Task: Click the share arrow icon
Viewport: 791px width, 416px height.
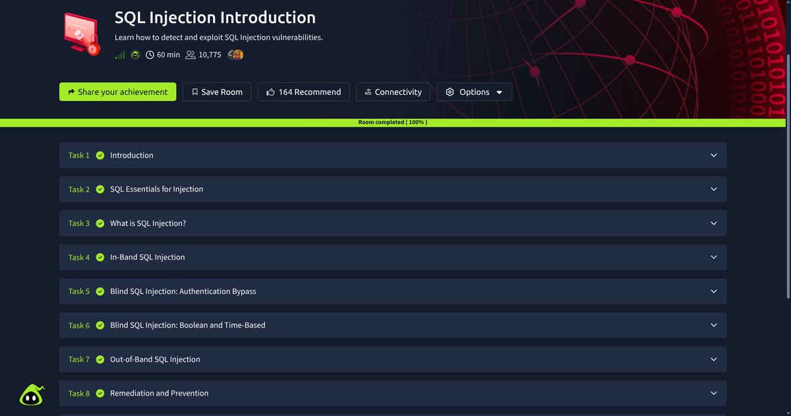Action: [71, 92]
